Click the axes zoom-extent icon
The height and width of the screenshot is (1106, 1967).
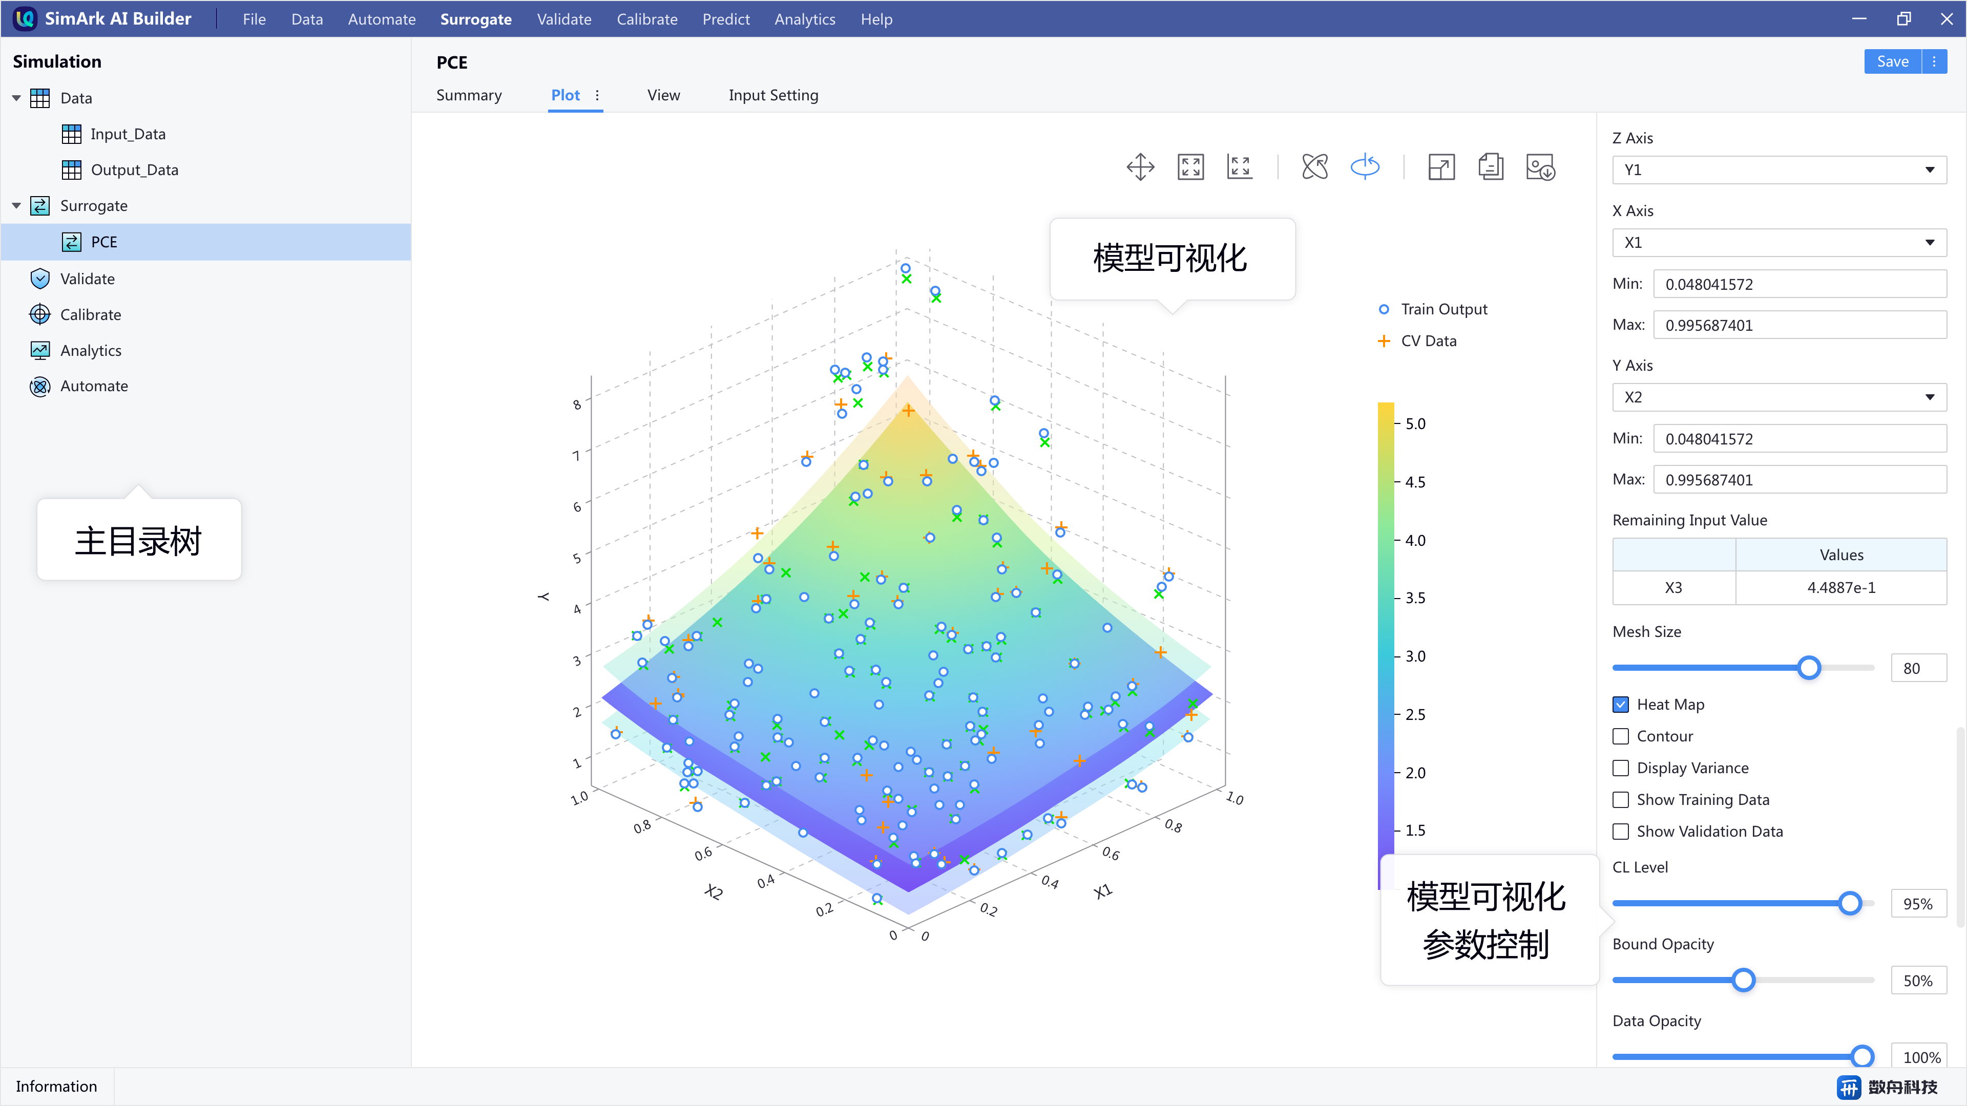click(x=1240, y=167)
